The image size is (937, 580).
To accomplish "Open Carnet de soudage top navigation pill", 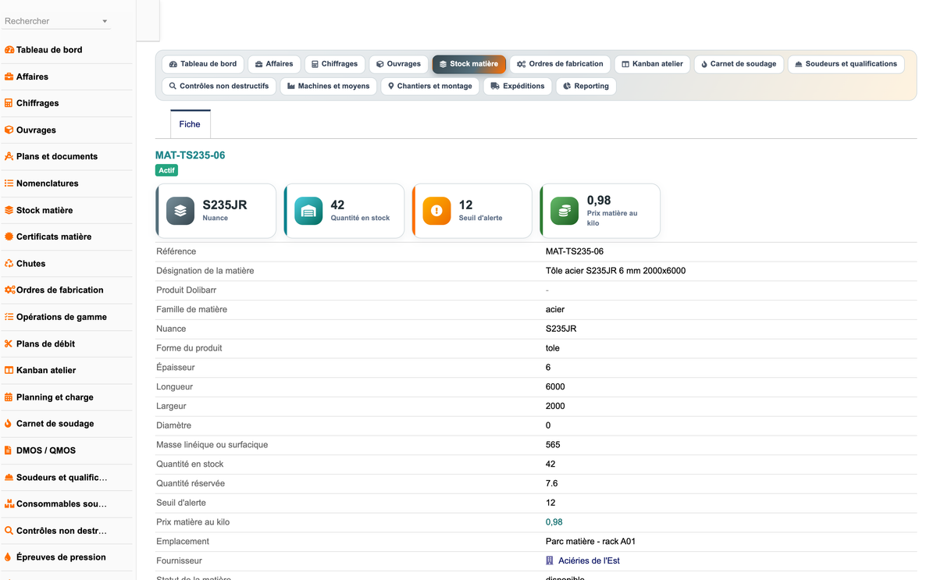I will point(739,64).
